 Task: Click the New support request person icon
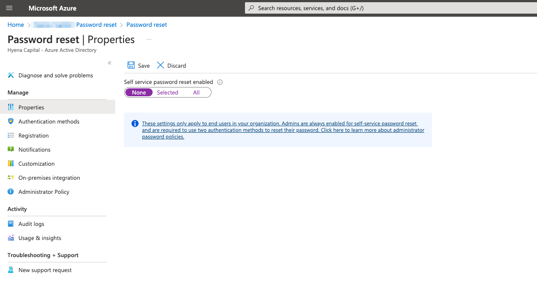coord(11,270)
